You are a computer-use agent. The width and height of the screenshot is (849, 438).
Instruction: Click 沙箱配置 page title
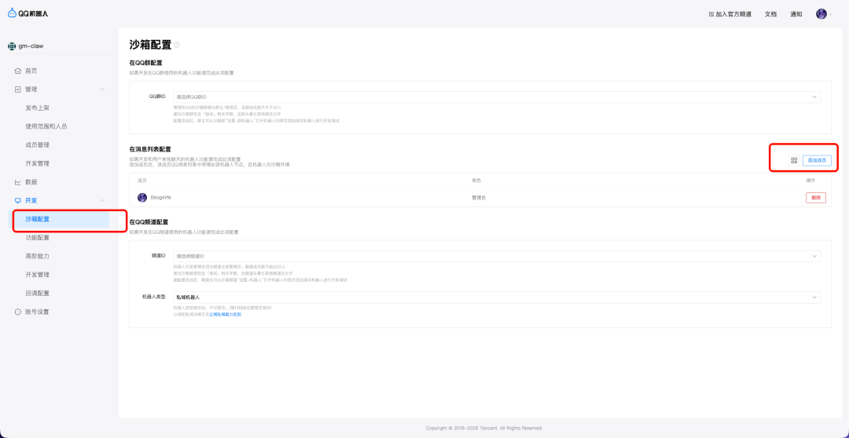pyautogui.click(x=150, y=44)
